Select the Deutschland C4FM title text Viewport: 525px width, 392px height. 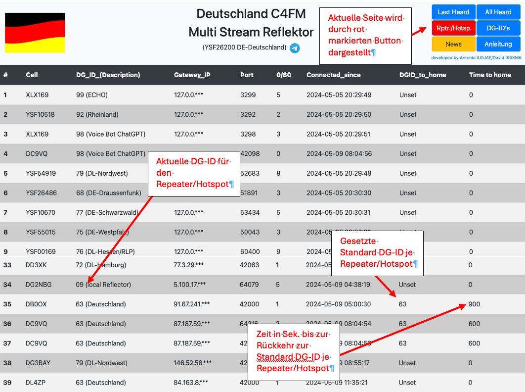tap(251, 14)
